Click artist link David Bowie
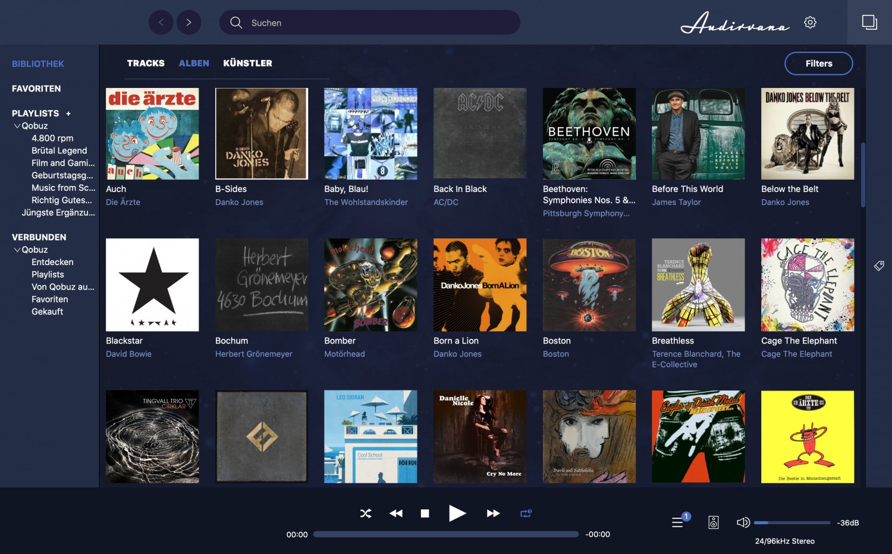 [x=128, y=354]
